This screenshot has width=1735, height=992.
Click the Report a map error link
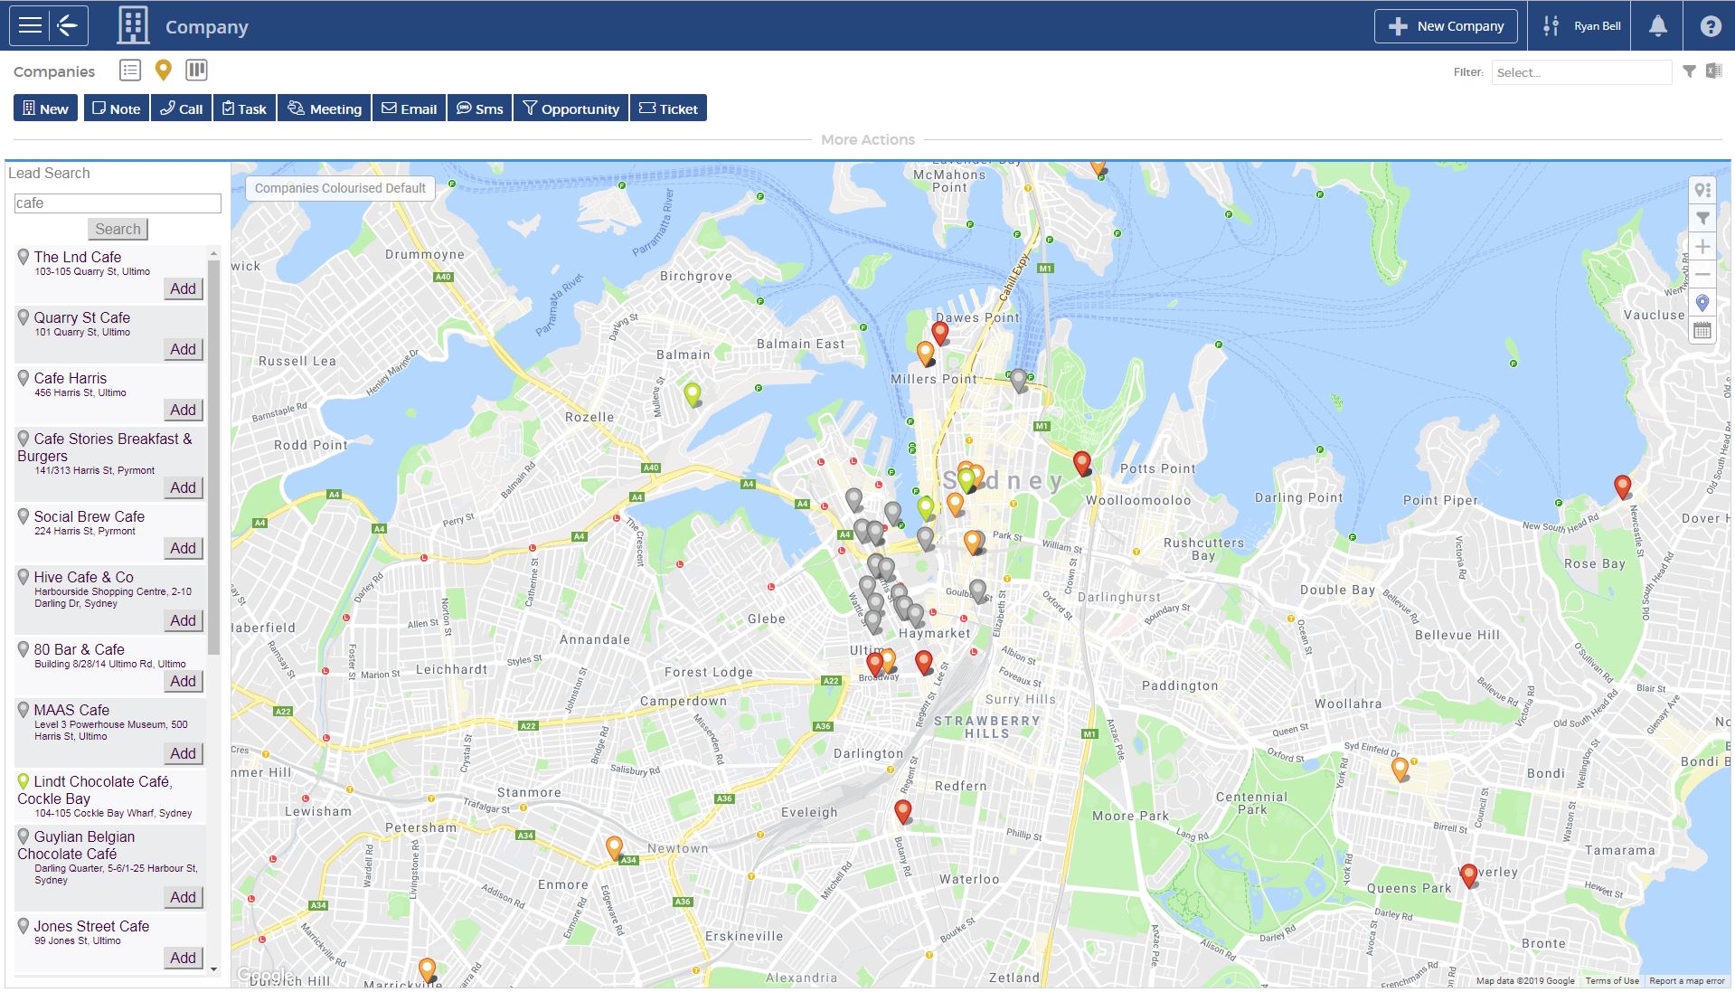tap(1687, 981)
